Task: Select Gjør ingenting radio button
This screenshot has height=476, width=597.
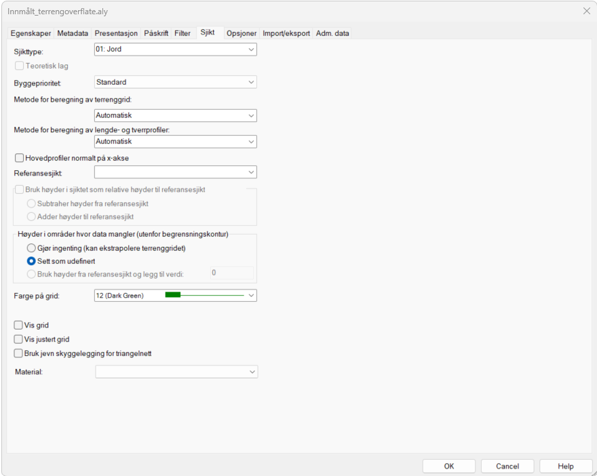Action: pos(31,248)
